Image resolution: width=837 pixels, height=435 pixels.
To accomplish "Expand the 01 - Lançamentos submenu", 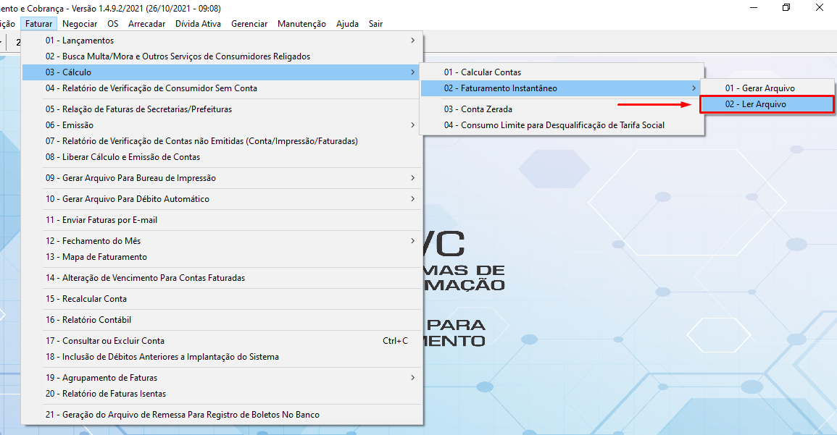I will (x=80, y=41).
